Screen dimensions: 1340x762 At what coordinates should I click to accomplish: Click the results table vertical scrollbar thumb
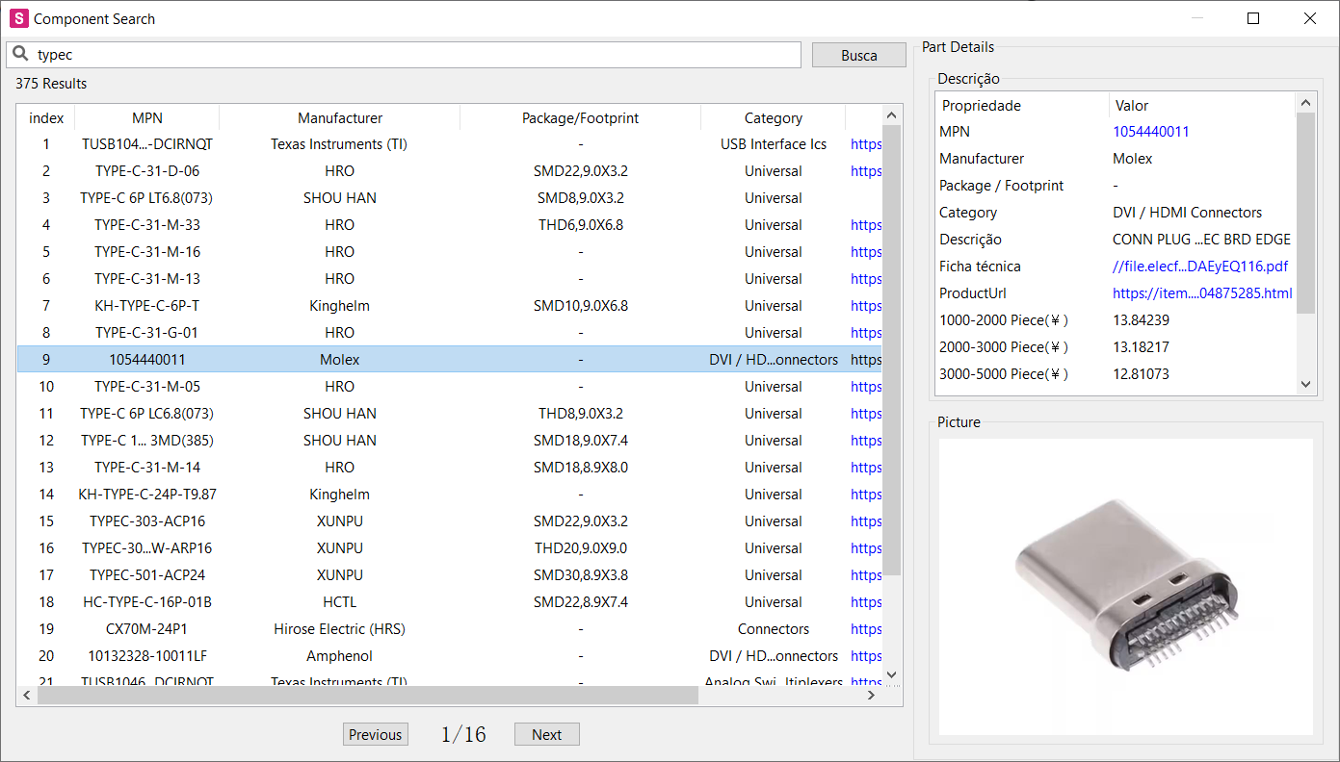coord(891,351)
